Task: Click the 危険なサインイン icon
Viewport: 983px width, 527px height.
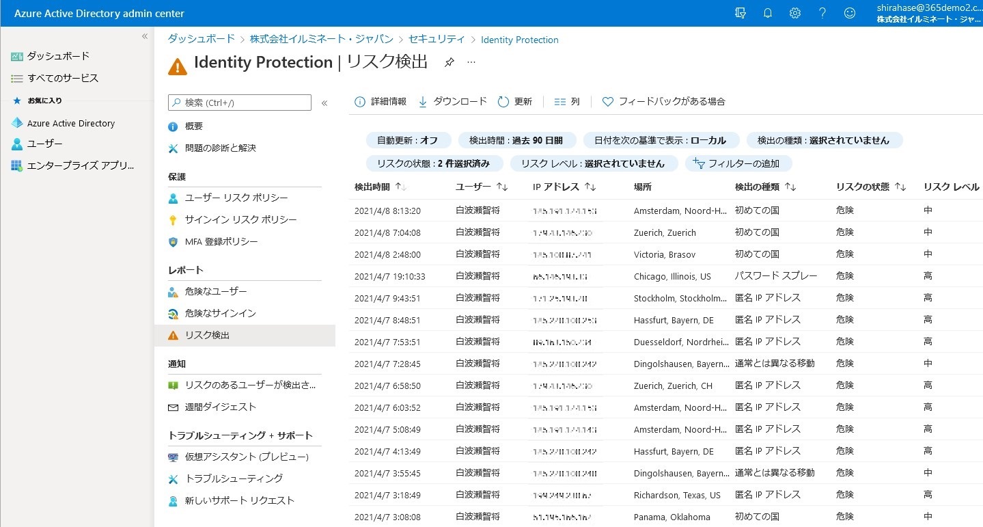Action: click(174, 314)
